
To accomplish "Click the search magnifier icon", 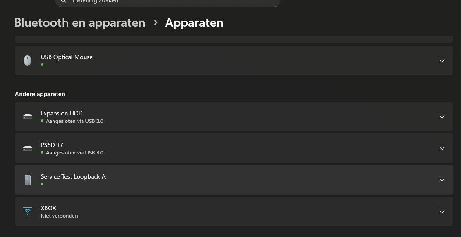I will pyautogui.click(x=64, y=1).
